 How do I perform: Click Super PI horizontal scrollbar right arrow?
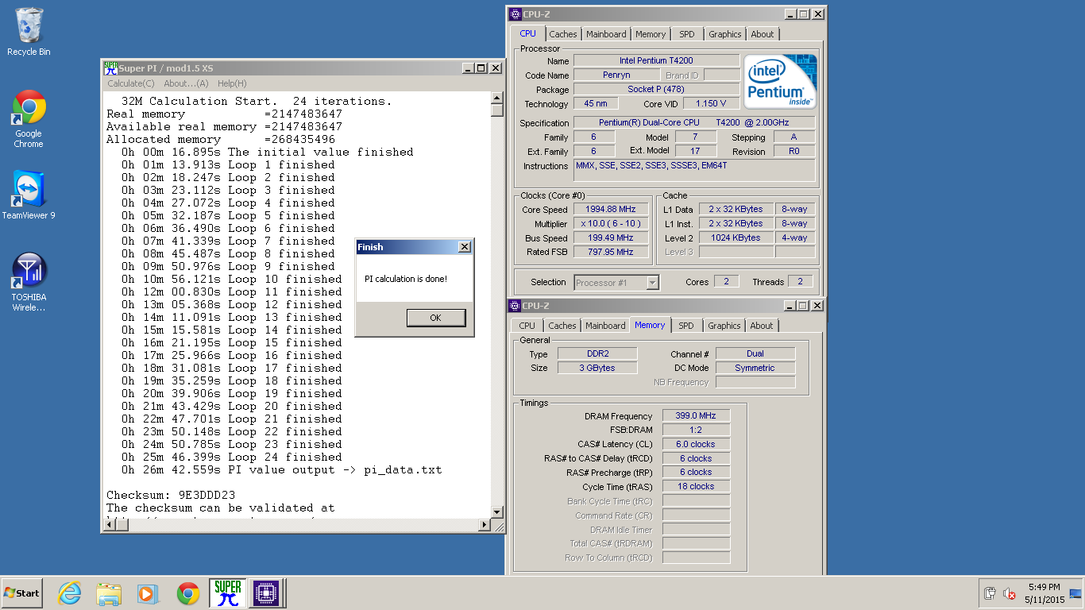pos(485,525)
